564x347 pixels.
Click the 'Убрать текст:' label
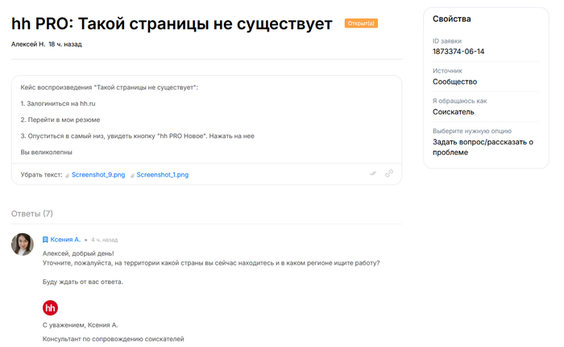point(41,175)
